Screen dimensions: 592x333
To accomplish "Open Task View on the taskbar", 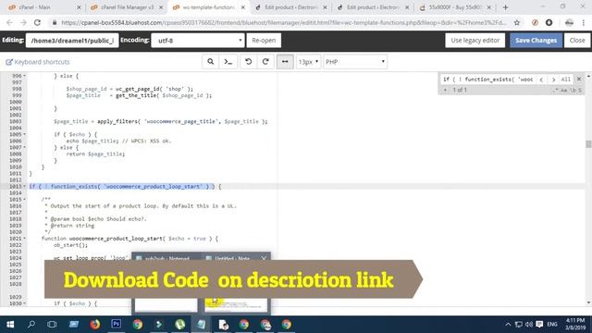I will tap(52, 325).
